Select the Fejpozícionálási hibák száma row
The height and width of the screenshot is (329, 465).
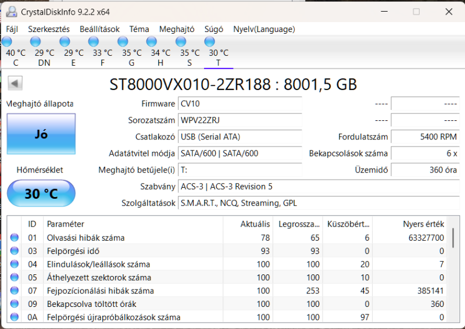(x=227, y=291)
